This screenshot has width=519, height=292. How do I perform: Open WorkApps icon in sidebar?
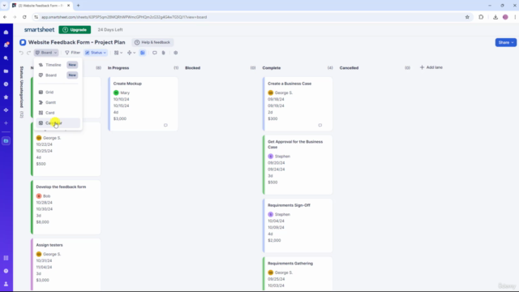[6, 110]
